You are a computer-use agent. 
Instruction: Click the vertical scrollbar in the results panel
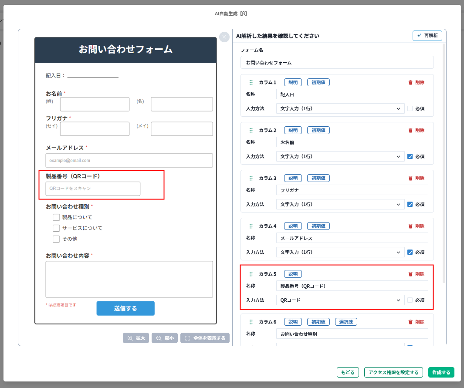point(444,163)
